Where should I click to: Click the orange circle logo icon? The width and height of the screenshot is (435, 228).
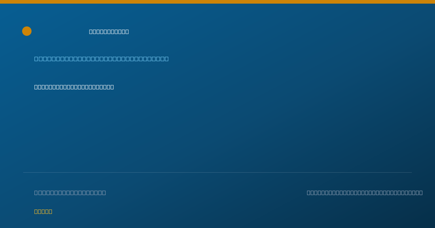point(27,31)
